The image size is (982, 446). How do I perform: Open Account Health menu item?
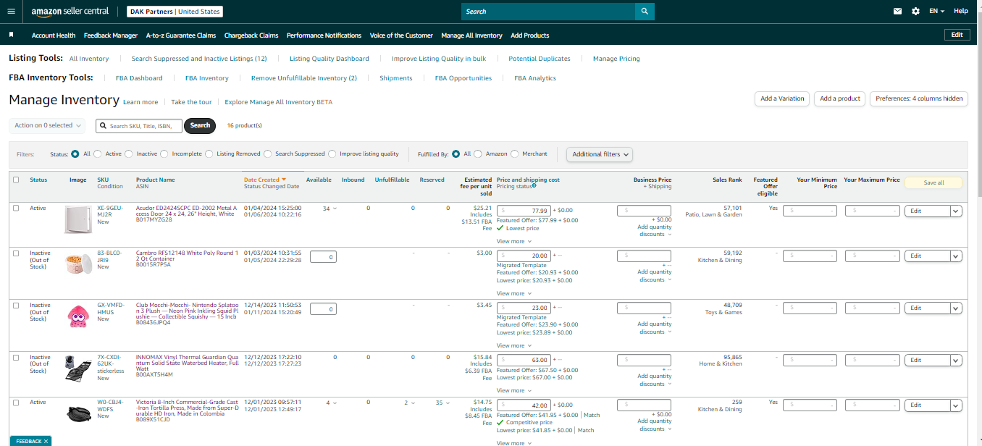(54, 35)
